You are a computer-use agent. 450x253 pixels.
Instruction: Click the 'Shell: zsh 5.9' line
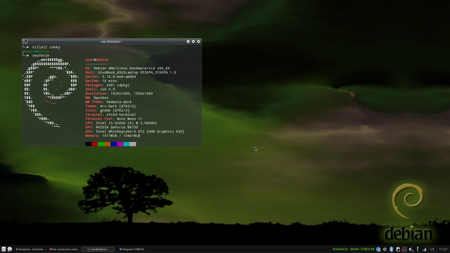point(100,89)
